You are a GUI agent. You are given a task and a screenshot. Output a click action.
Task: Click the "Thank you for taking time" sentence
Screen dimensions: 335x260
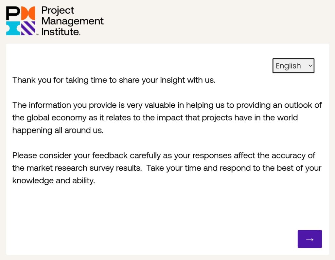pos(114,80)
